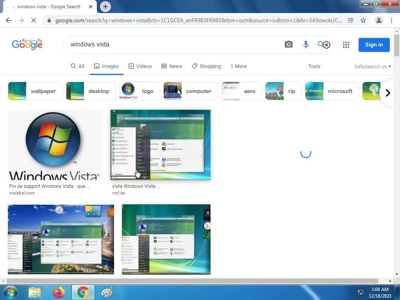The image size is (400, 300).
Task: Open the Google apps grid
Action: [x=346, y=45]
